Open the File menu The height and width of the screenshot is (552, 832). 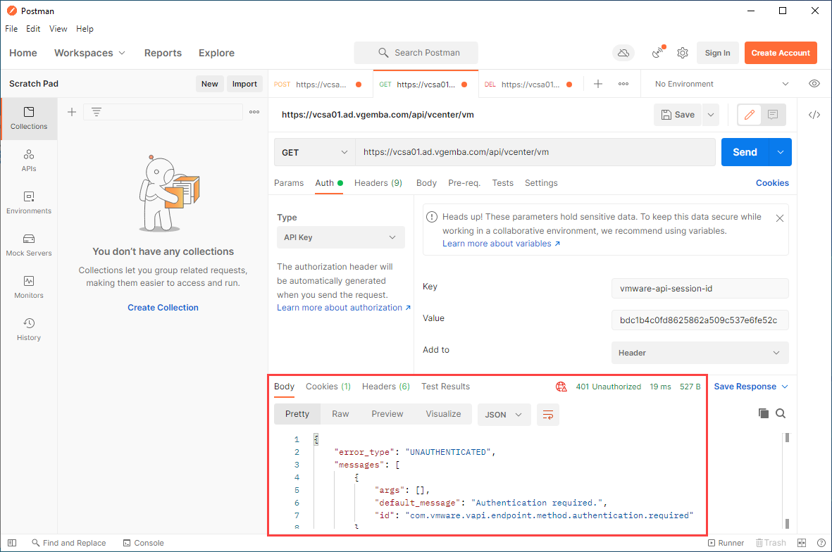[x=11, y=29]
